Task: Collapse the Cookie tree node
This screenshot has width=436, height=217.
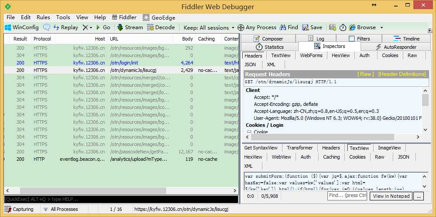Action: tap(249, 132)
